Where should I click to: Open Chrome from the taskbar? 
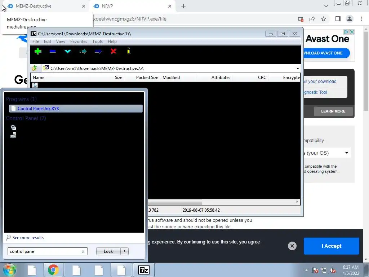tap(53, 270)
